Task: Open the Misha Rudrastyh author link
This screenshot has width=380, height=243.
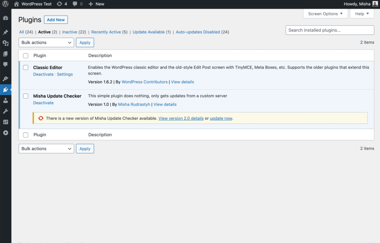Action: 134,104
